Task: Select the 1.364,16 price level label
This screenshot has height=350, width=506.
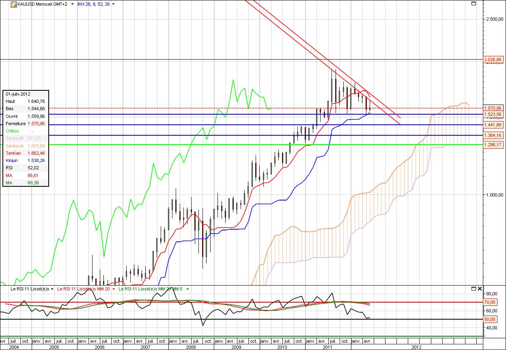Action: click(493, 135)
